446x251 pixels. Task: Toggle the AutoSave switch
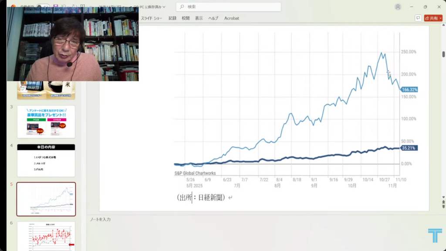point(42,7)
